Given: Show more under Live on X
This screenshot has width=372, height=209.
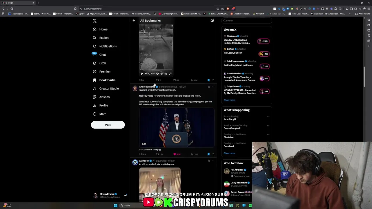Looking at the screenshot, I should pyautogui.click(x=229, y=100).
